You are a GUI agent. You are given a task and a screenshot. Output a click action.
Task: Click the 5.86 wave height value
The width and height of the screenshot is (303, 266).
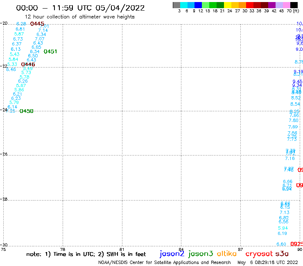19,90
